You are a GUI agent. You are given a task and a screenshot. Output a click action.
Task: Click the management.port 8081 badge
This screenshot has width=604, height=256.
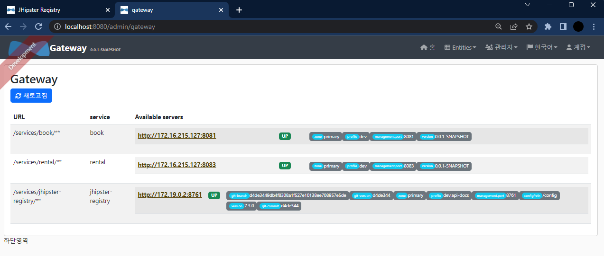tap(393, 136)
